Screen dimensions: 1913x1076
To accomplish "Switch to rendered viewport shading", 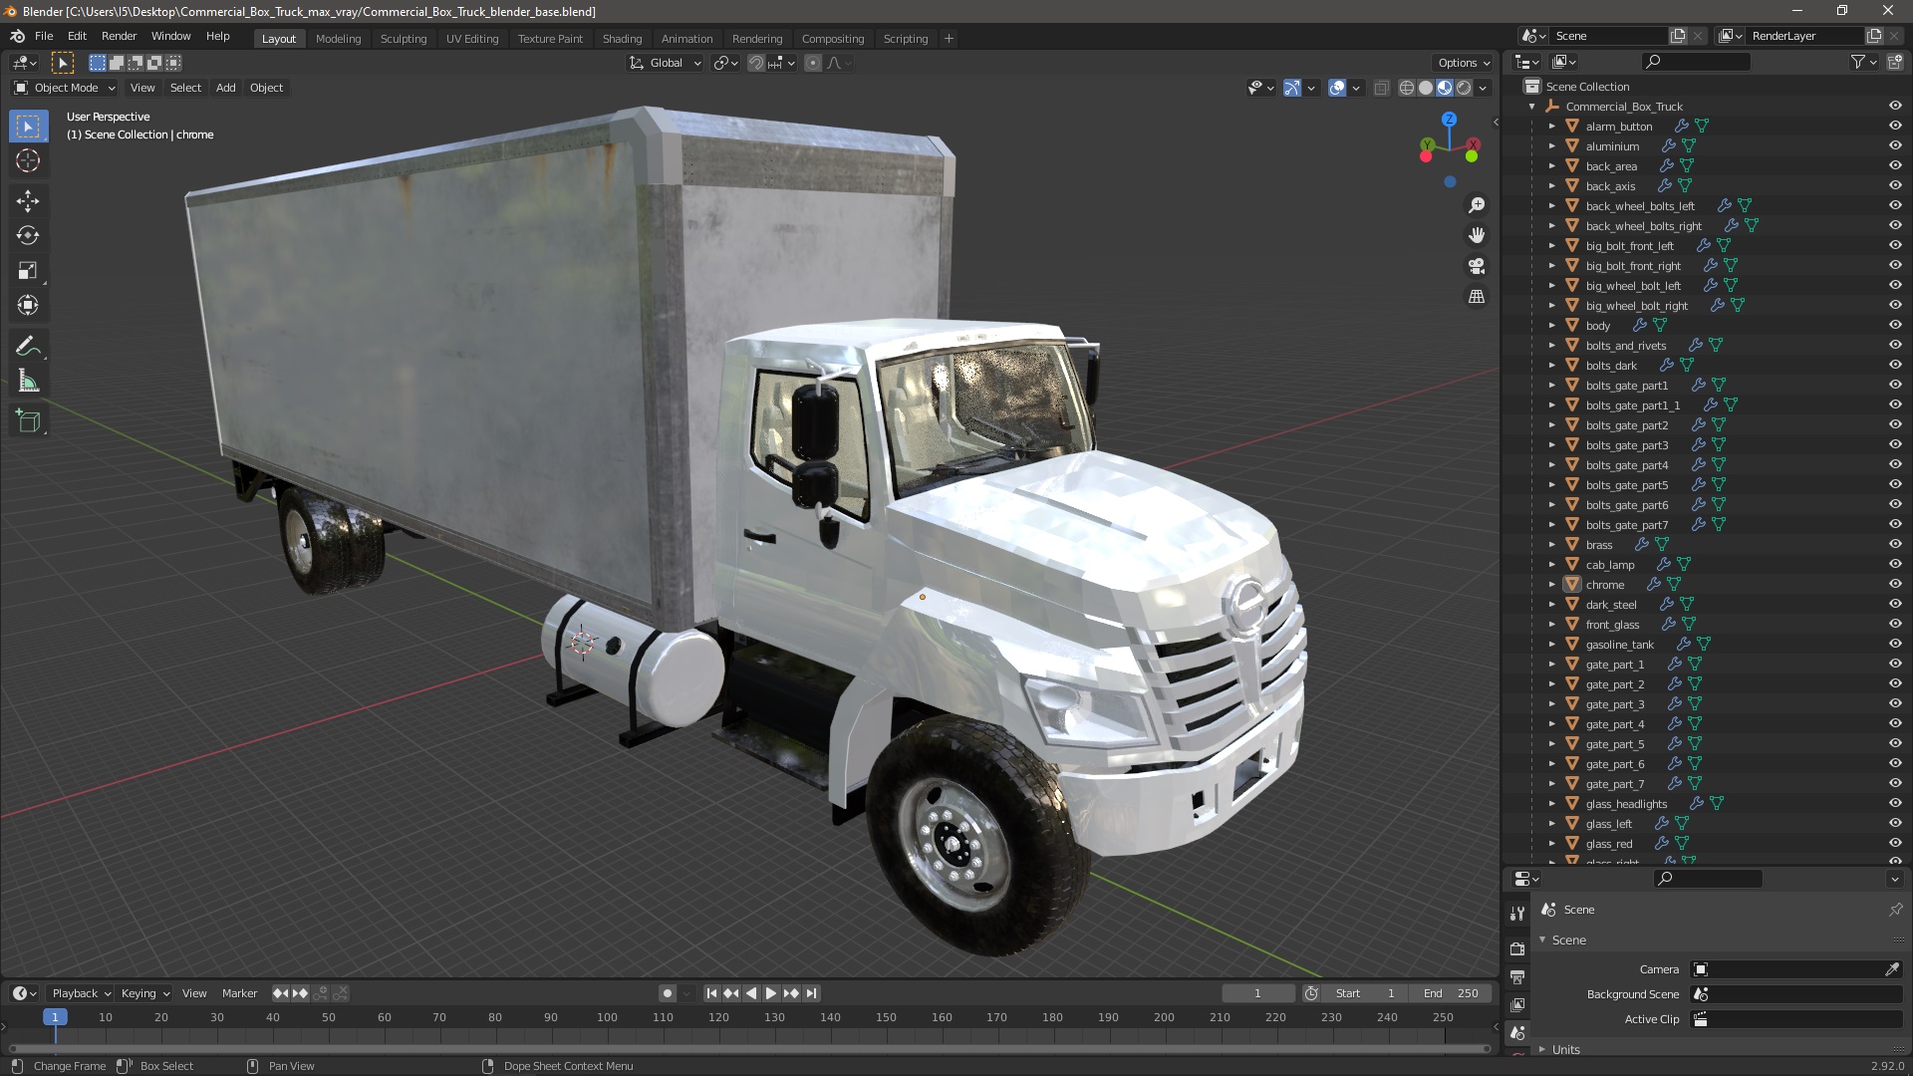I will pos(1464,88).
